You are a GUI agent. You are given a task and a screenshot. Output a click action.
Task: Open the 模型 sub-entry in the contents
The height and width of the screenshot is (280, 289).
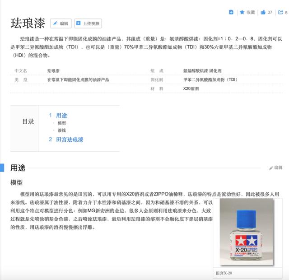click(62, 123)
